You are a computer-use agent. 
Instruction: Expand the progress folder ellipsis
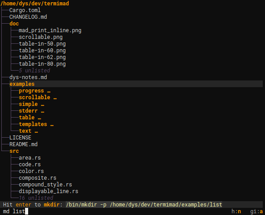click(49, 91)
